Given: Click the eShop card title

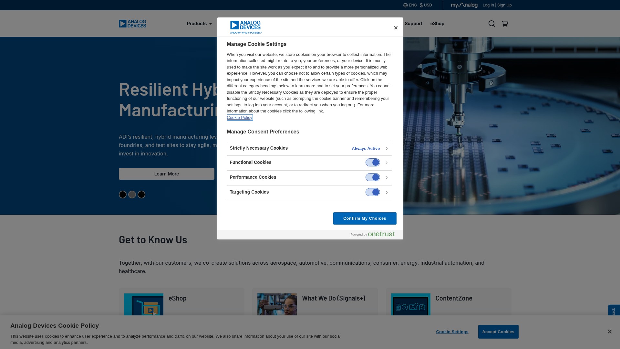Looking at the screenshot, I should [178, 298].
